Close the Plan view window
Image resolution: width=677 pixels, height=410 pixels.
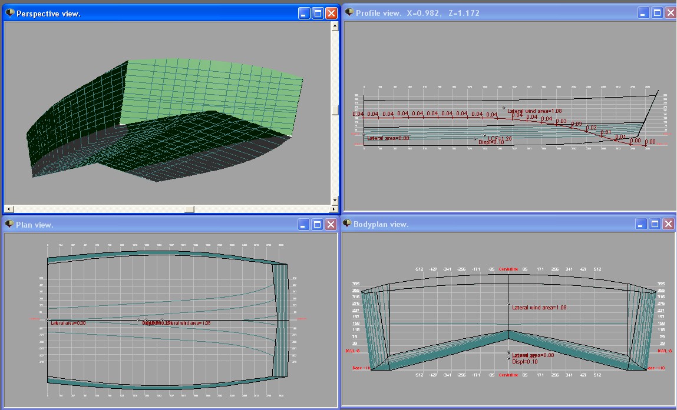tap(331, 224)
